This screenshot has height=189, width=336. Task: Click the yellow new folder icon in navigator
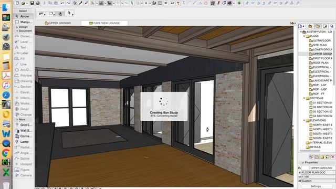coord(322,157)
